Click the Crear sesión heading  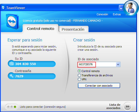pyautogui.click(x=84, y=40)
